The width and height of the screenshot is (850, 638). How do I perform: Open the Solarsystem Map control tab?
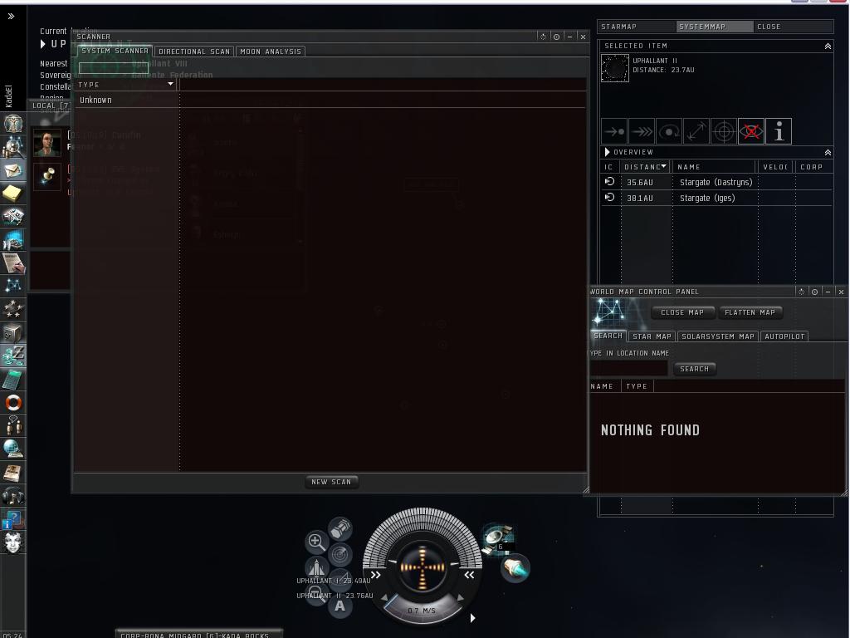coord(718,336)
